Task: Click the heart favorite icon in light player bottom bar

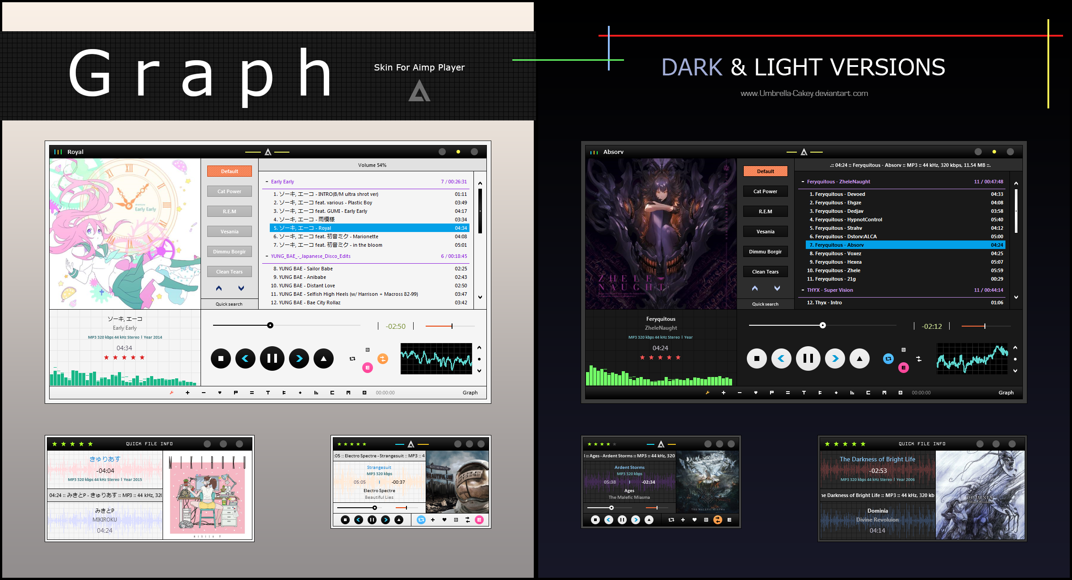Action: (220, 393)
